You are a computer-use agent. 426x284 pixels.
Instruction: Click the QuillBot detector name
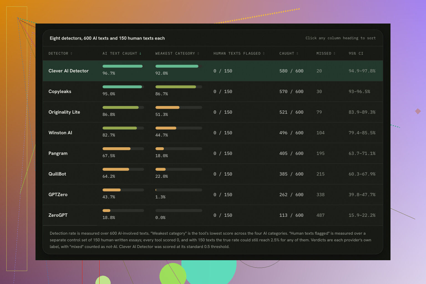click(57, 174)
